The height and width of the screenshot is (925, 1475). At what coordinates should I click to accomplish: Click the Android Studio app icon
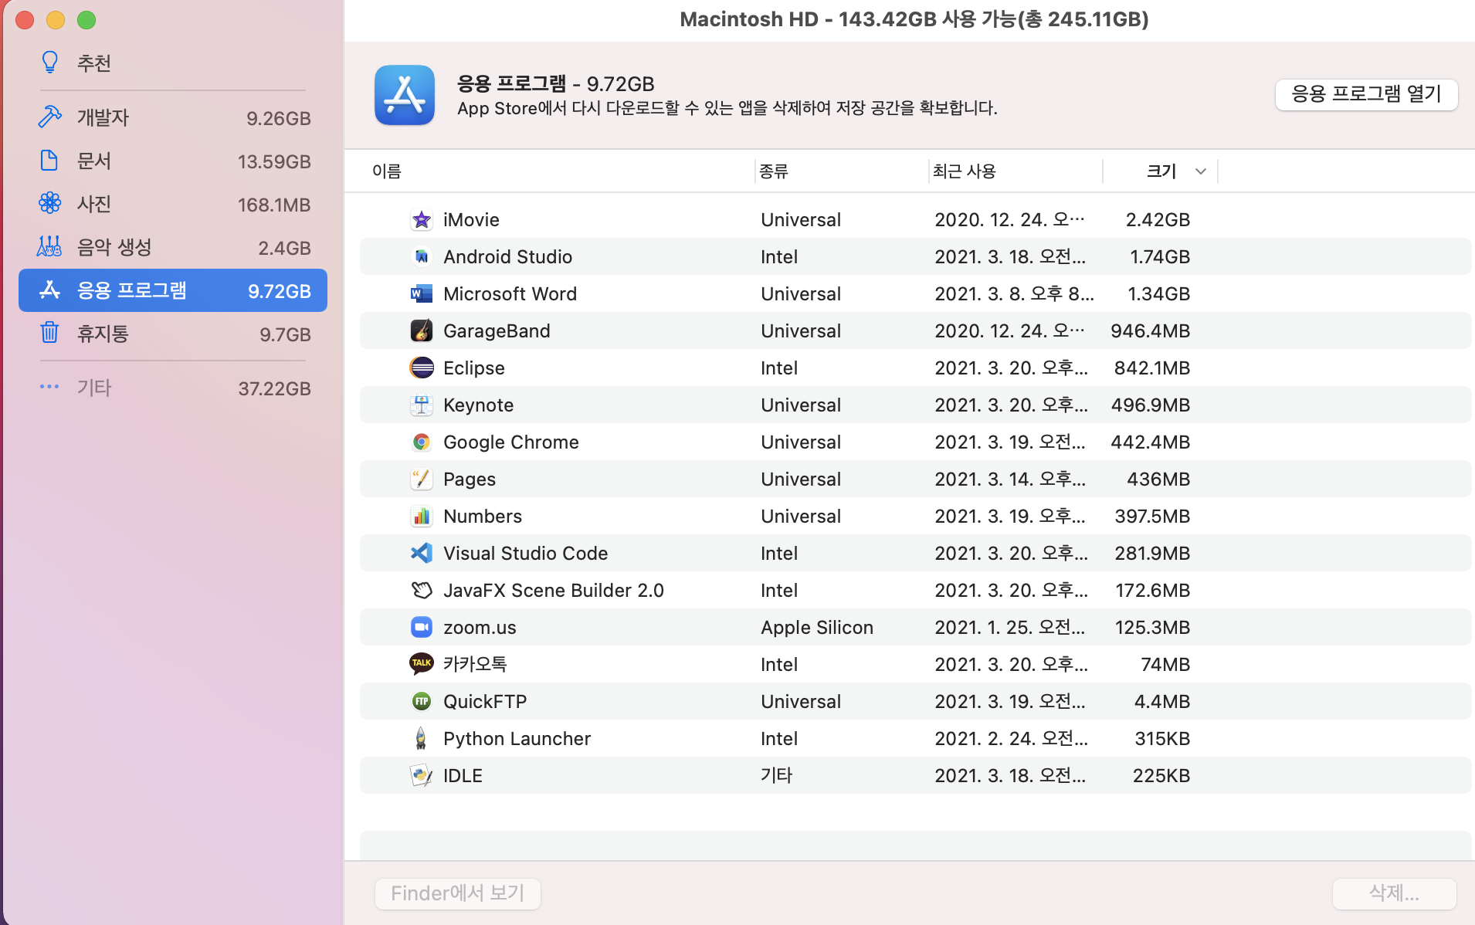click(421, 257)
